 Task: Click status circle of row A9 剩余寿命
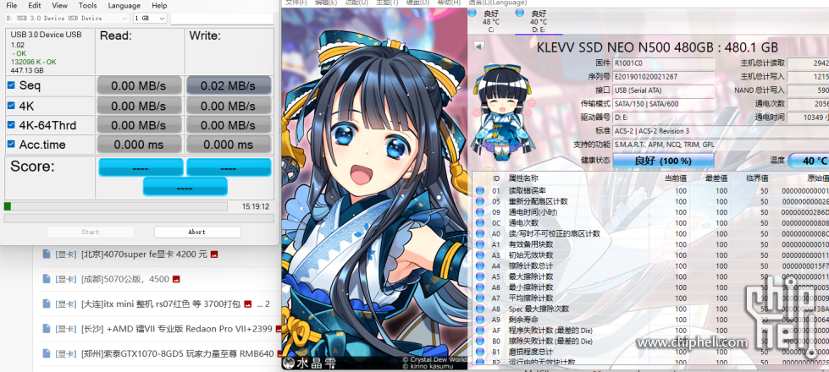point(480,320)
